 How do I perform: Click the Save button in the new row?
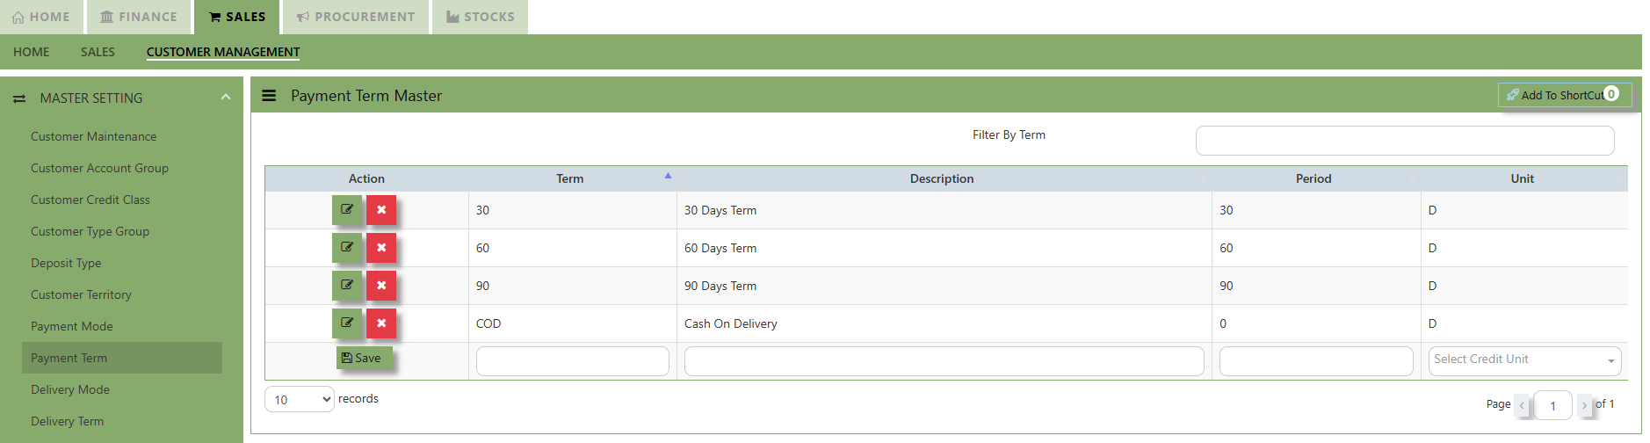pyautogui.click(x=364, y=359)
